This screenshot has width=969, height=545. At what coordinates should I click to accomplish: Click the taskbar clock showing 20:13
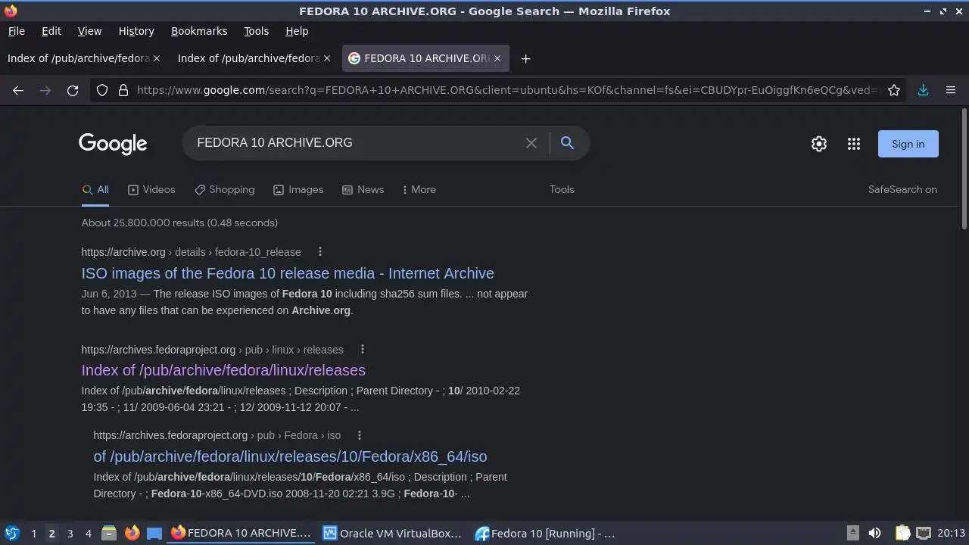pyautogui.click(x=951, y=533)
